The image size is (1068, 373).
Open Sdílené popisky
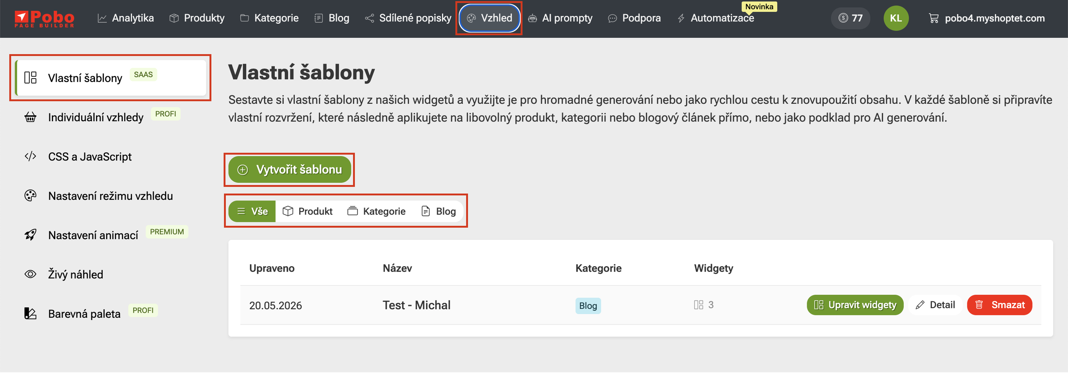[x=408, y=18]
